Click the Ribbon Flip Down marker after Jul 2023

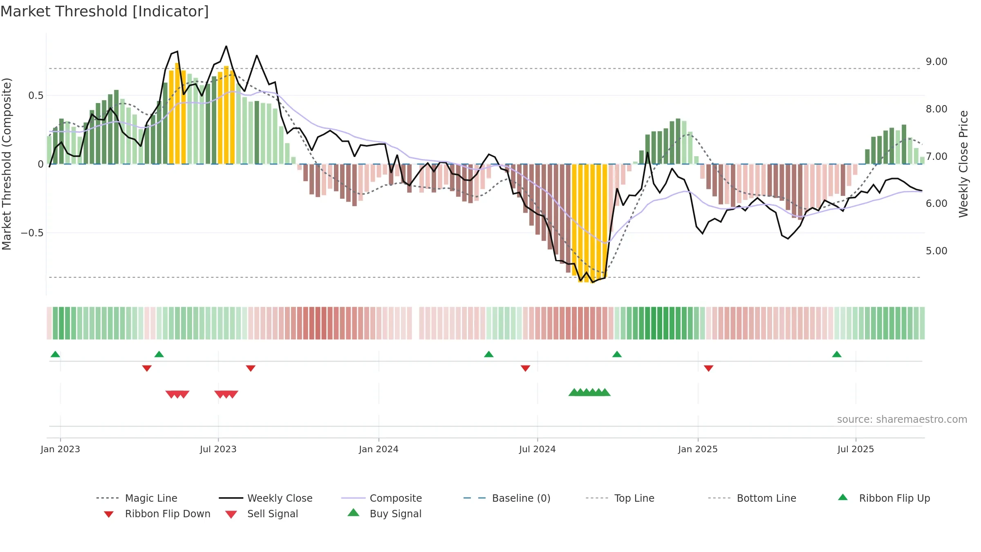(x=251, y=368)
